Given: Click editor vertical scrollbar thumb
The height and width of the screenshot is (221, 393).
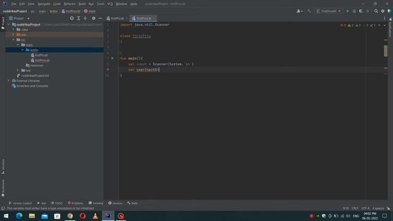Looking at the screenshot, I should pyautogui.click(x=386, y=51).
